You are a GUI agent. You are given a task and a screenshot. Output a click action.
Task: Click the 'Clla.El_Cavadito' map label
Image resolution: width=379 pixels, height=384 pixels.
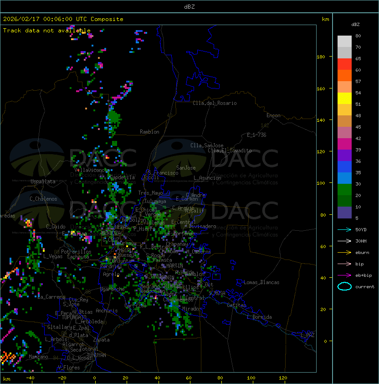pyautogui.click(x=230, y=150)
